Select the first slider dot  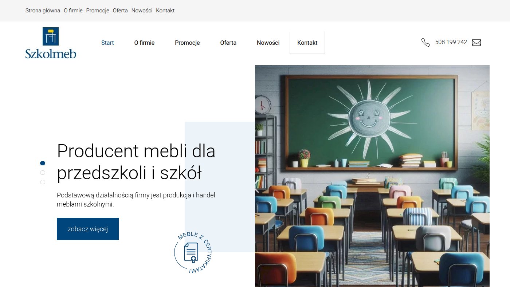[x=43, y=163]
